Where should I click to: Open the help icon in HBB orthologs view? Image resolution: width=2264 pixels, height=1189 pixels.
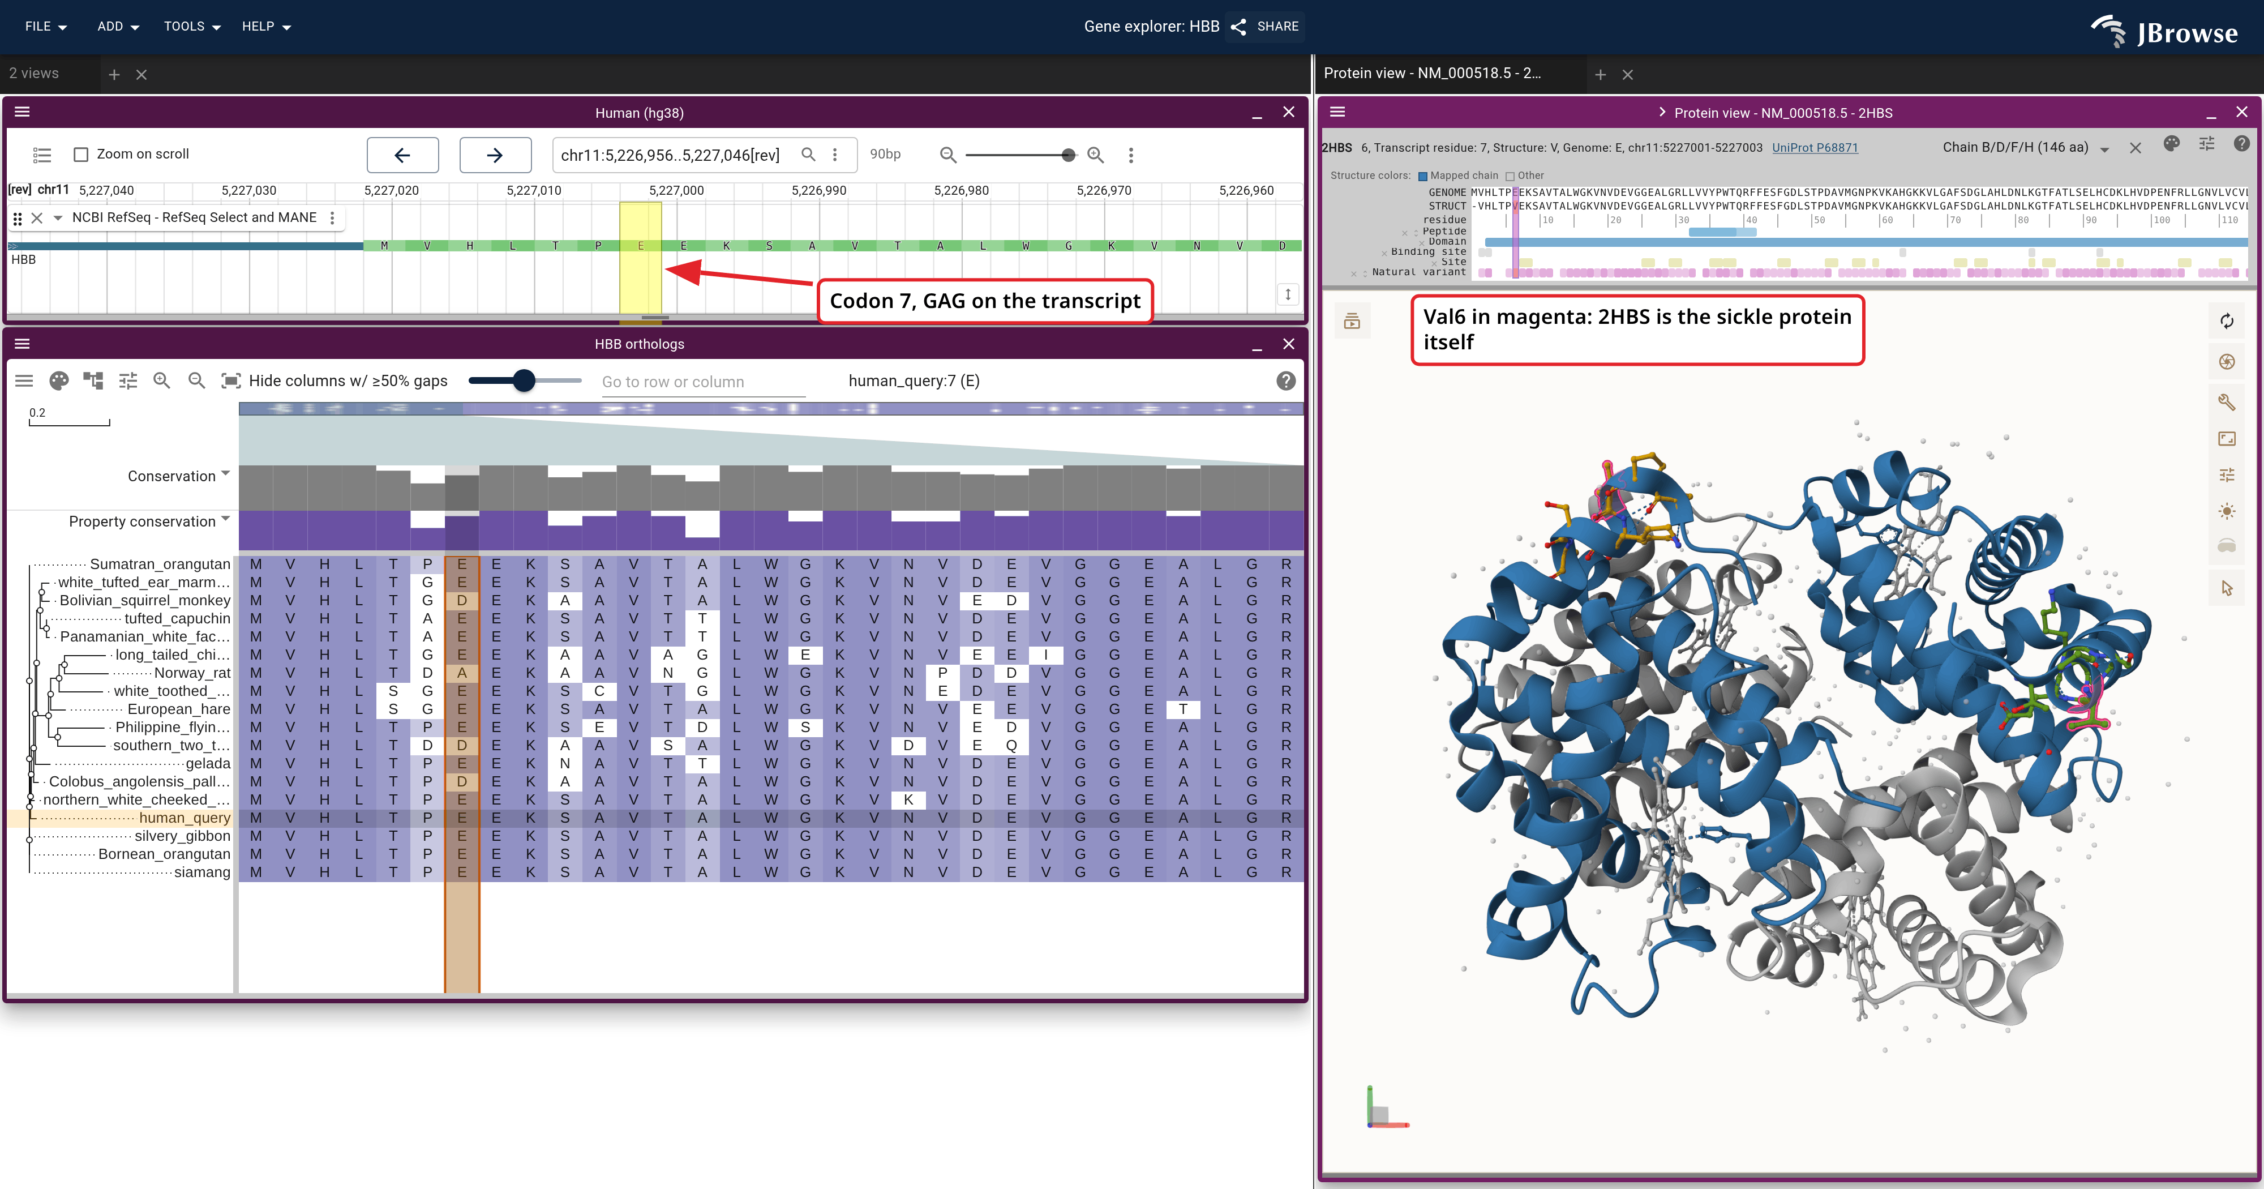(1286, 381)
